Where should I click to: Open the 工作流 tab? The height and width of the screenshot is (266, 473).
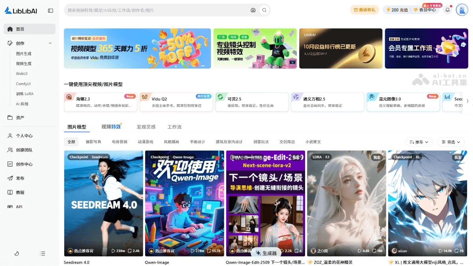pyautogui.click(x=175, y=126)
